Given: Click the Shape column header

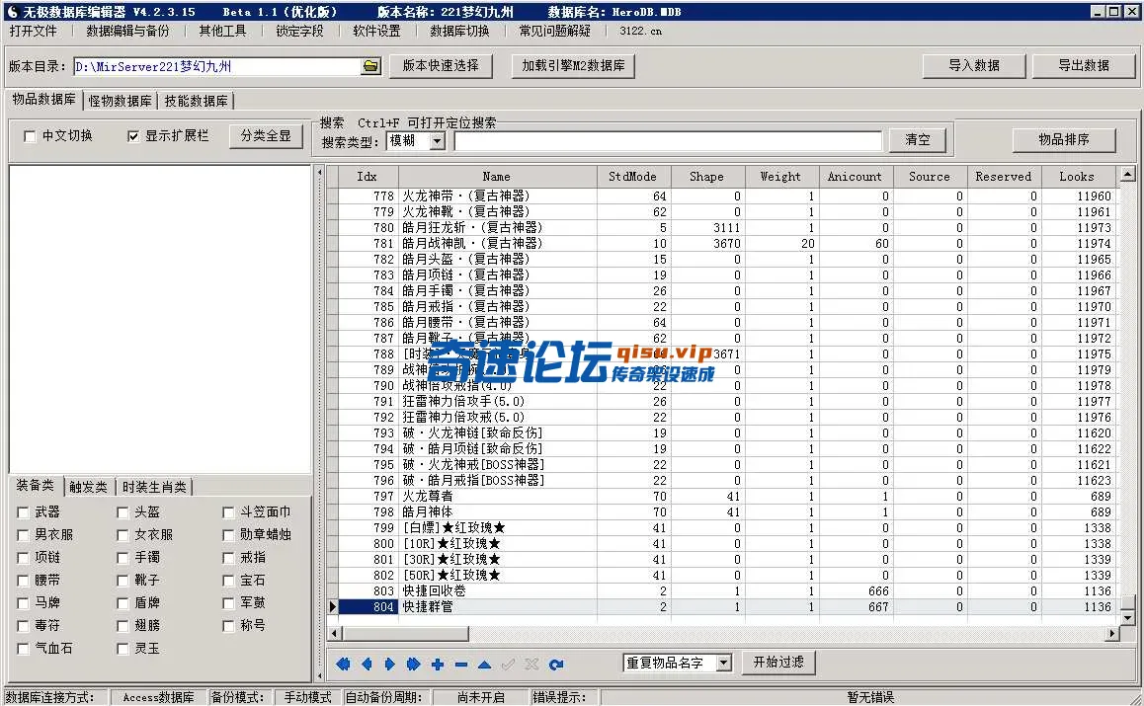Looking at the screenshot, I should coord(707,177).
